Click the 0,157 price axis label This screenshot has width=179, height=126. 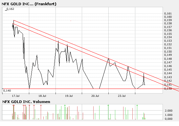click(168, 27)
